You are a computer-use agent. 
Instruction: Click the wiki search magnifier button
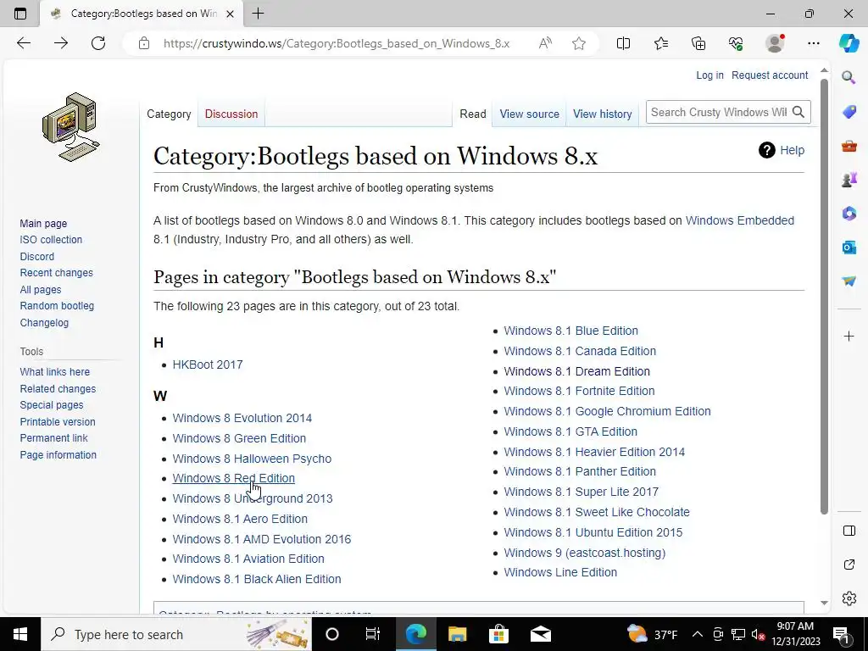tap(798, 113)
